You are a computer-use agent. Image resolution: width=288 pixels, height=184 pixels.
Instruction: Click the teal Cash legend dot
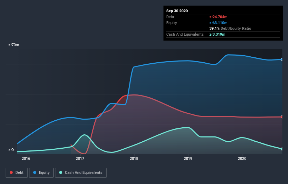pos(61,172)
